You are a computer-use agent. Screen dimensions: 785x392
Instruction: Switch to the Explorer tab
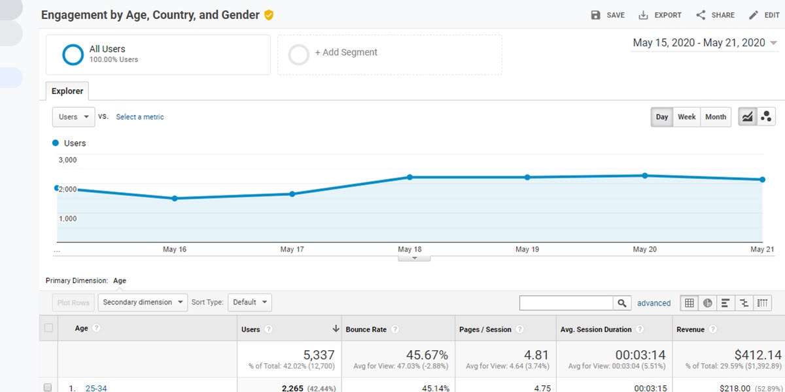[x=67, y=91]
